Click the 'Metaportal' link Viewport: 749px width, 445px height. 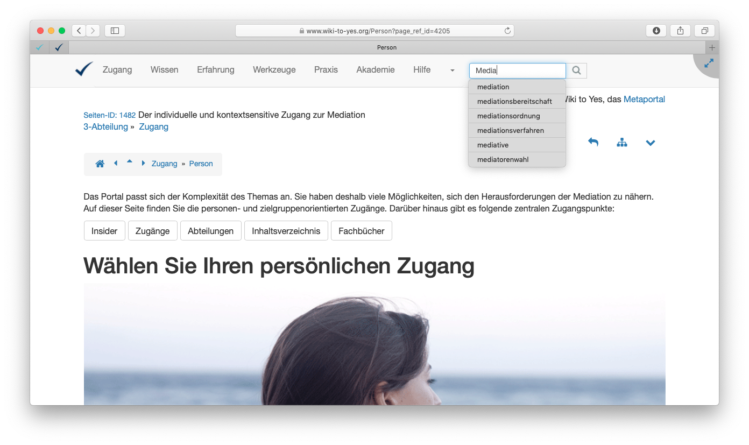coord(644,99)
